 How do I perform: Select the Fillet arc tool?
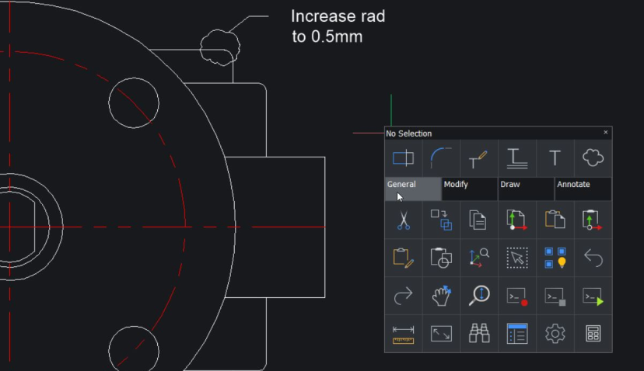[441, 158]
